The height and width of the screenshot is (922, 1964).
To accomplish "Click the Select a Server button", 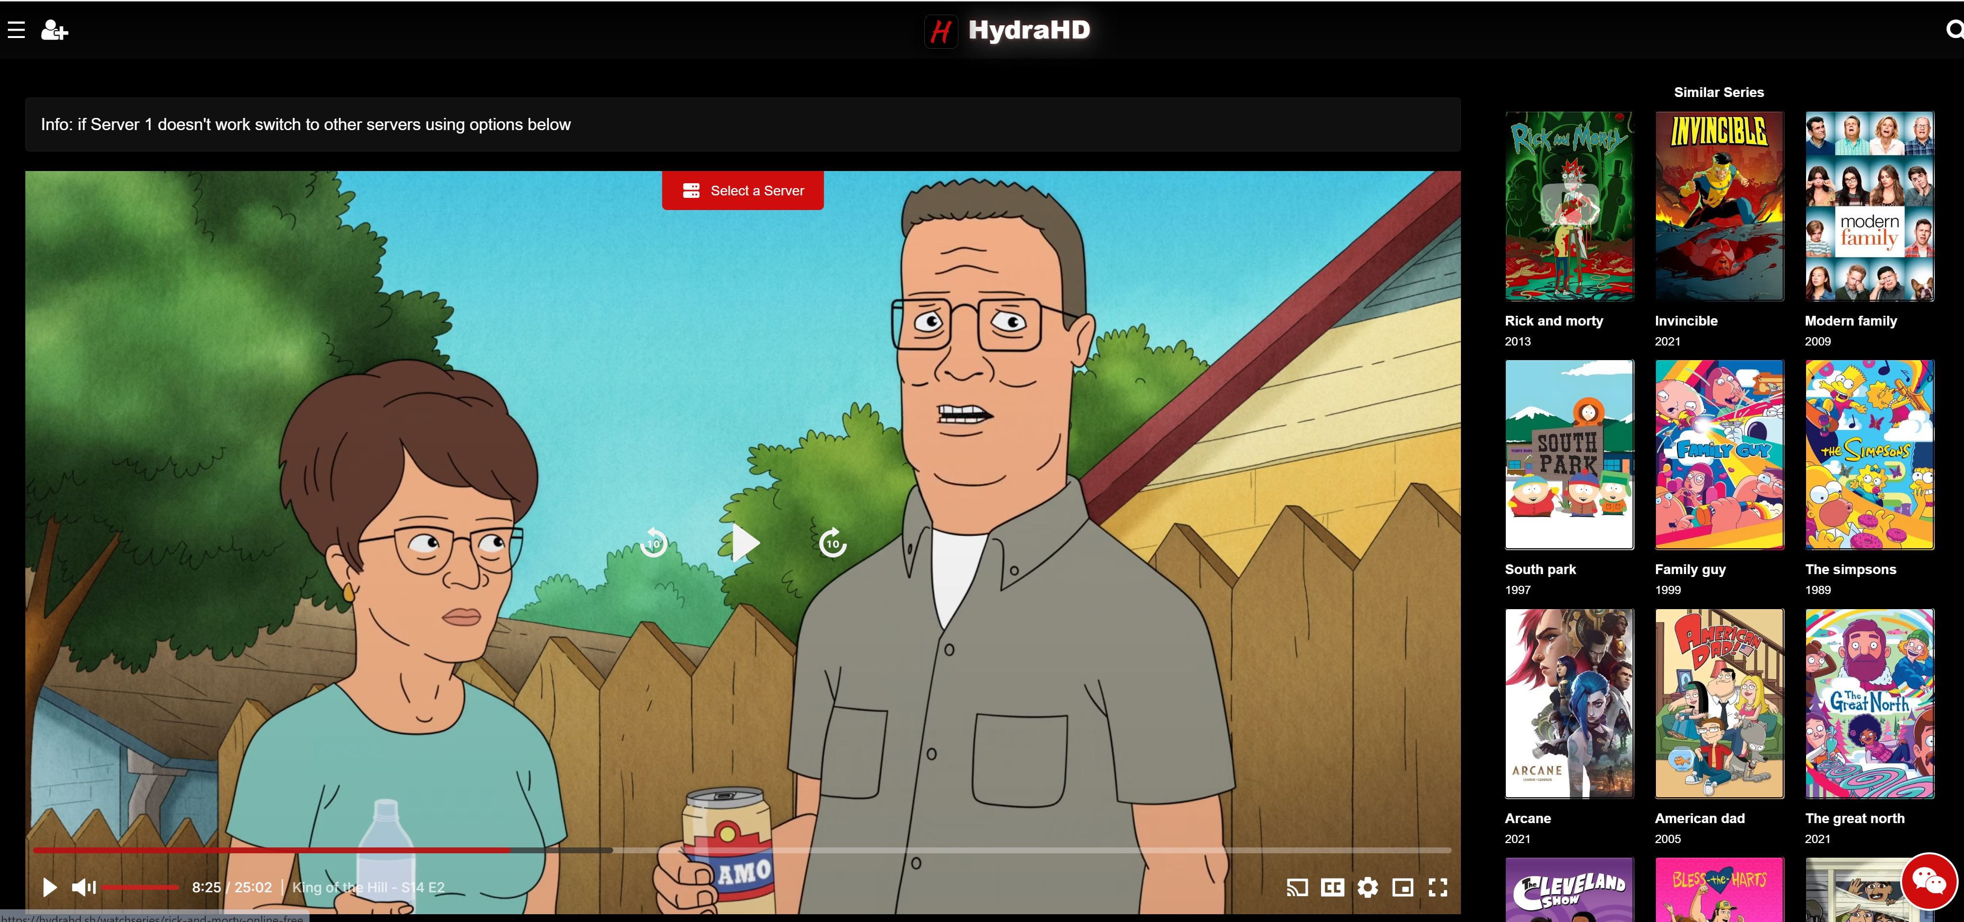I will (742, 191).
